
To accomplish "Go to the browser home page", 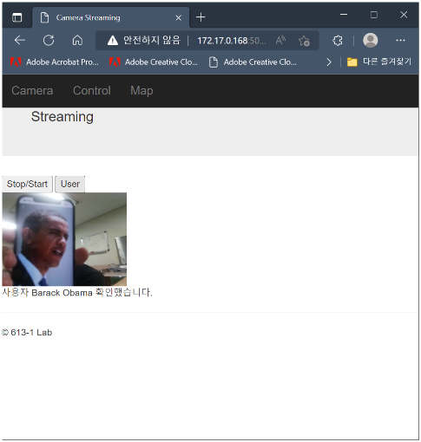I will [x=77, y=40].
